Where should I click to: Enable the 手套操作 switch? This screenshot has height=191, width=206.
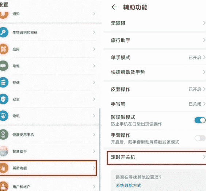200,138
